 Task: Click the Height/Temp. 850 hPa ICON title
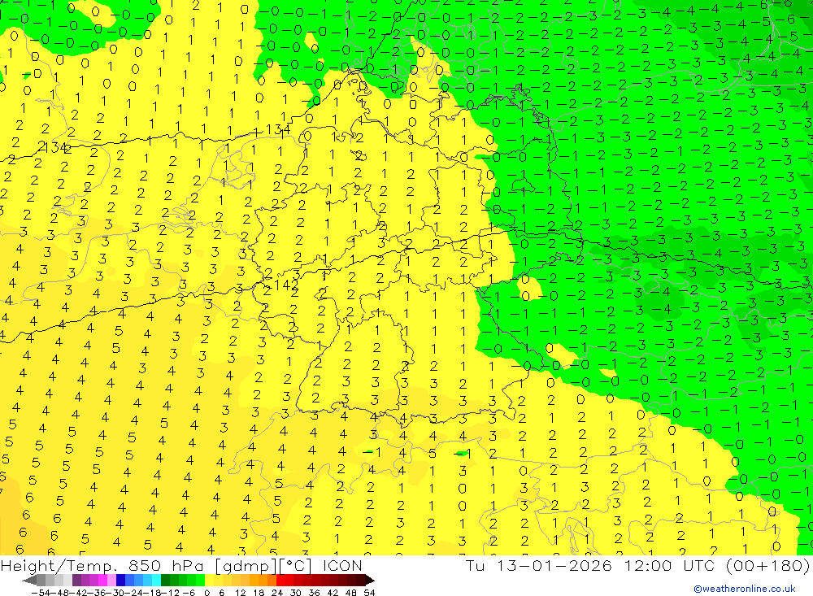click(181, 565)
